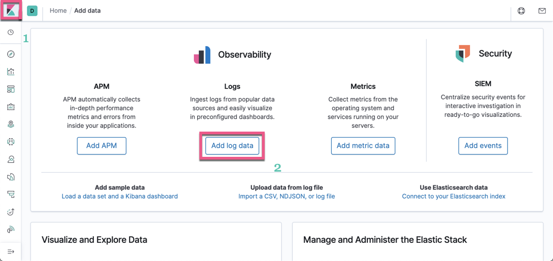This screenshot has width=553, height=261.
Task: Open Visualize chart icon in sidebar
Action: pyautogui.click(x=11, y=71)
